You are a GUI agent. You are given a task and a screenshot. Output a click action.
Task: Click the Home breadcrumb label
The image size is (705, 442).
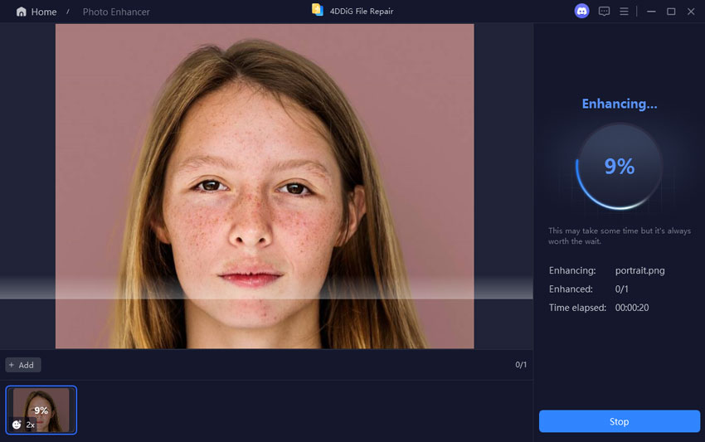tap(44, 12)
